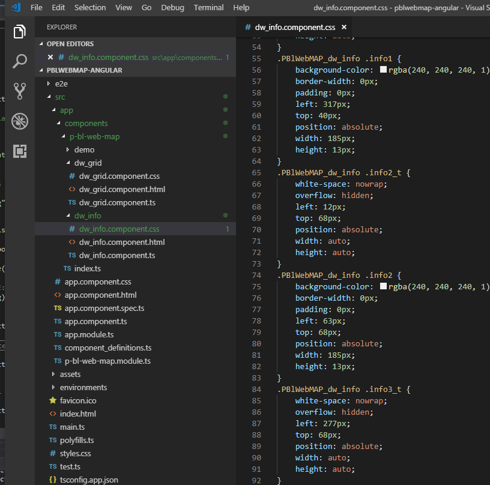
Task: Click the yellow TS icon of app.component.spec.ts
Action: pyautogui.click(x=58, y=308)
